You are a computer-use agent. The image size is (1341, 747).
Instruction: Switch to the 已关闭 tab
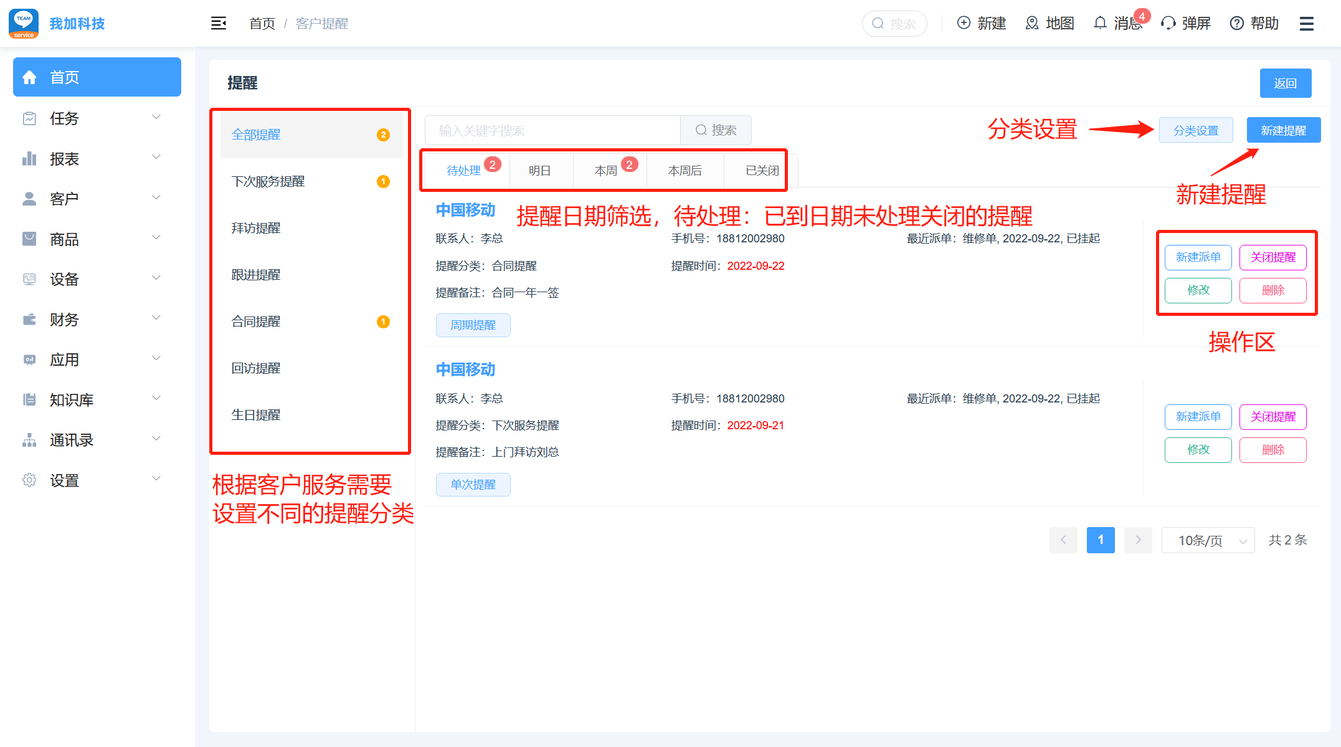(762, 171)
